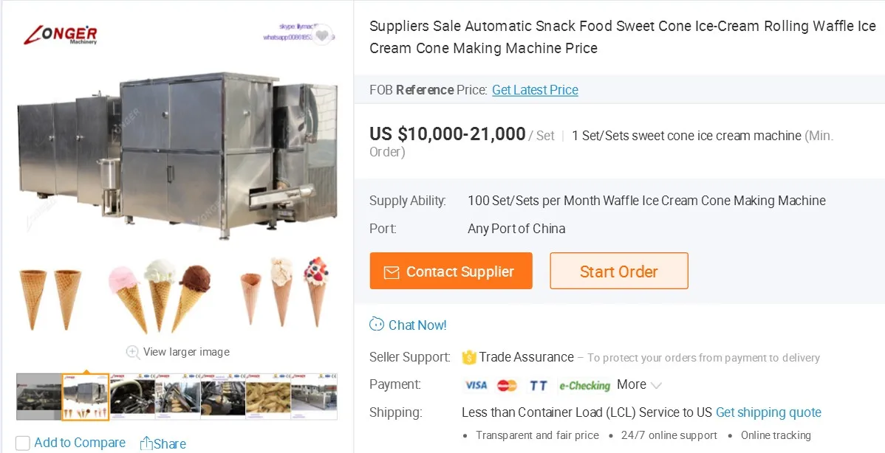Click the heart favorite icon on product image
The height and width of the screenshot is (453, 885).
click(322, 35)
